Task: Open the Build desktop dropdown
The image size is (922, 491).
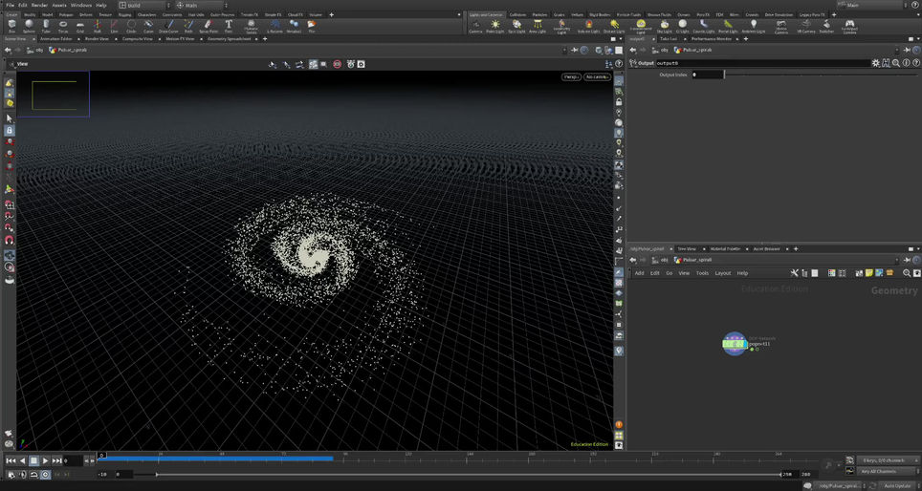Action: (143, 5)
